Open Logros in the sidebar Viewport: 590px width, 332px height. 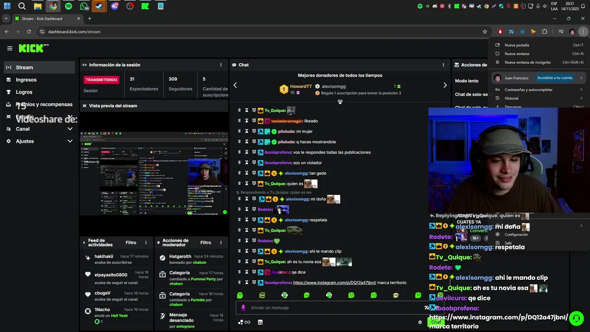39,92
